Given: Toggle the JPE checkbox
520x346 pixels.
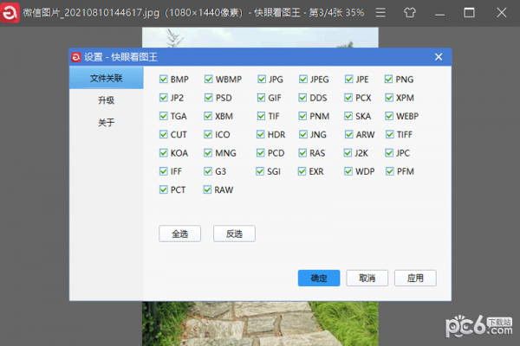Looking at the screenshot, I should [x=348, y=79].
